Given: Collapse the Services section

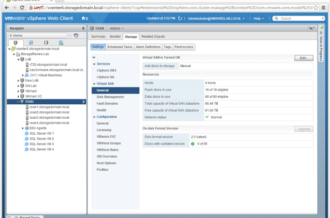Looking at the screenshot, I should [x=94, y=64].
